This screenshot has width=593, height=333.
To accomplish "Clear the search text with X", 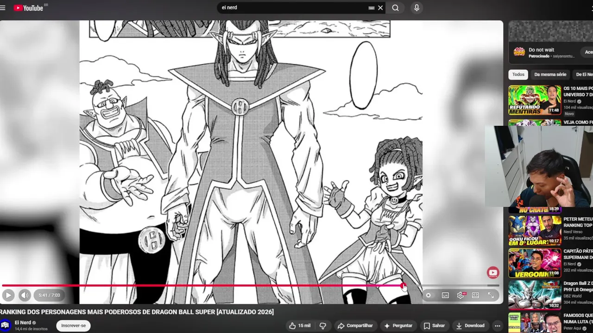I will 380,8.
